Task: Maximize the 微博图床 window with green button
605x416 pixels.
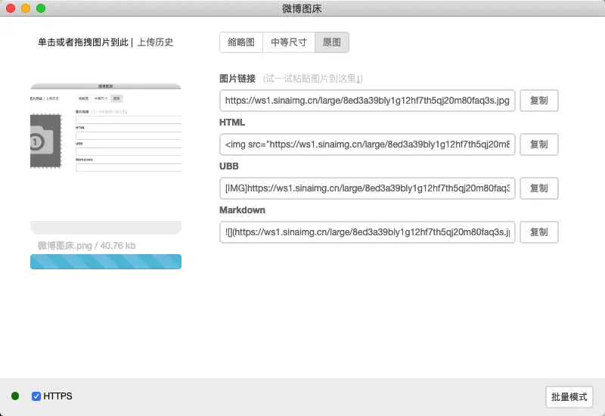Action: tap(41, 8)
